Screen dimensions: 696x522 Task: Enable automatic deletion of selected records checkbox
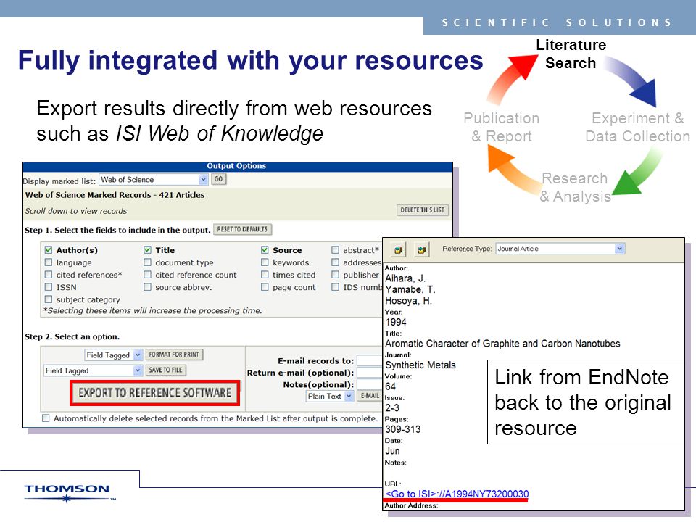coord(46,418)
